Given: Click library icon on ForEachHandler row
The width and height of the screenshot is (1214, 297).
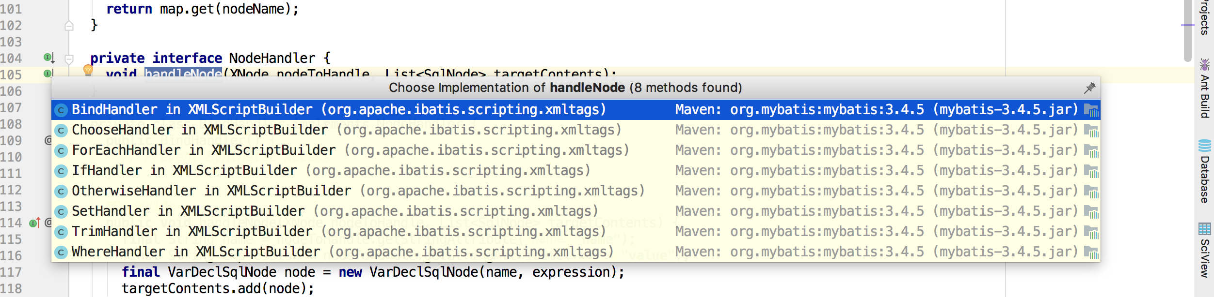Looking at the screenshot, I should tap(1091, 151).
